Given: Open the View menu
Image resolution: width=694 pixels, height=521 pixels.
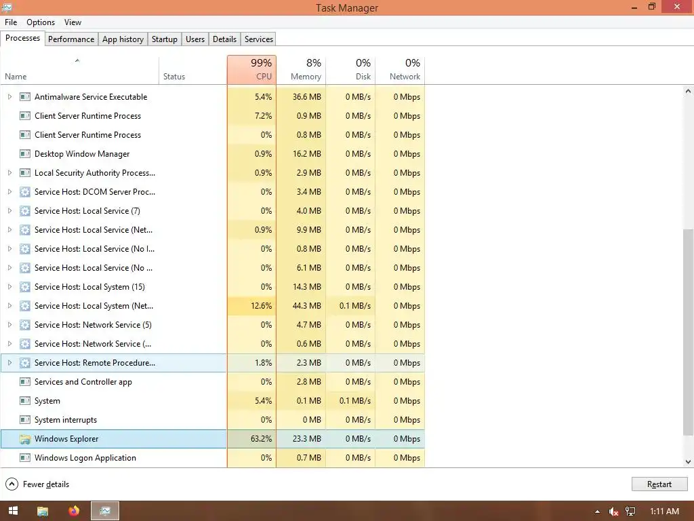Looking at the screenshot, I should click(x=73, y=22).
